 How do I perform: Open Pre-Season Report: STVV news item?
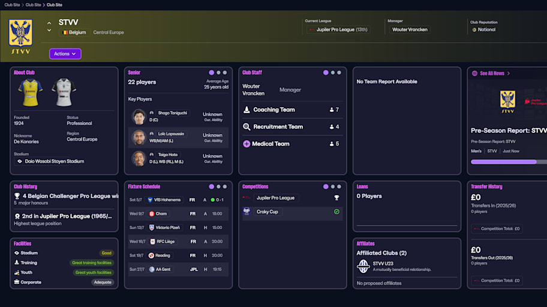[509, 130]
